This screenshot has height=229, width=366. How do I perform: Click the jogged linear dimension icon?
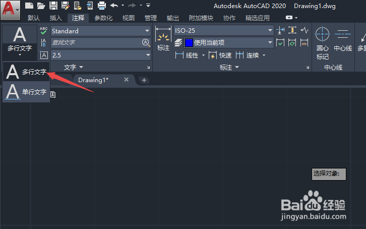tap(304, 30)
